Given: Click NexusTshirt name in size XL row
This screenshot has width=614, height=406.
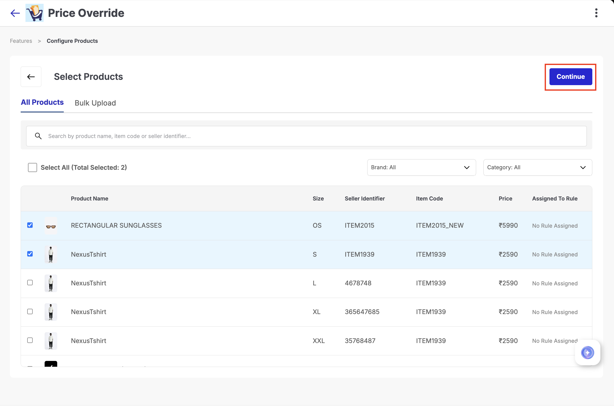Looking at the screenshot, I should coord(89,312).
